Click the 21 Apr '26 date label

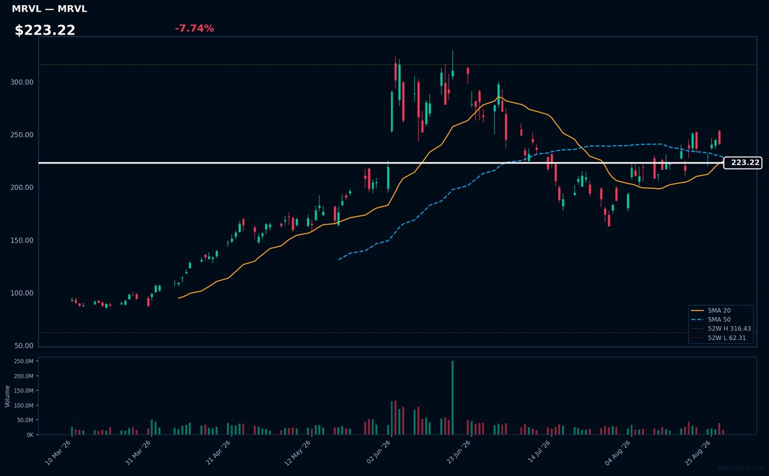pyautogui.click(x=219, y=454)
